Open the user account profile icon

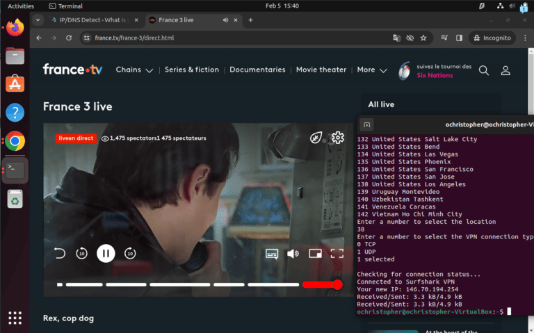[506, 70]
